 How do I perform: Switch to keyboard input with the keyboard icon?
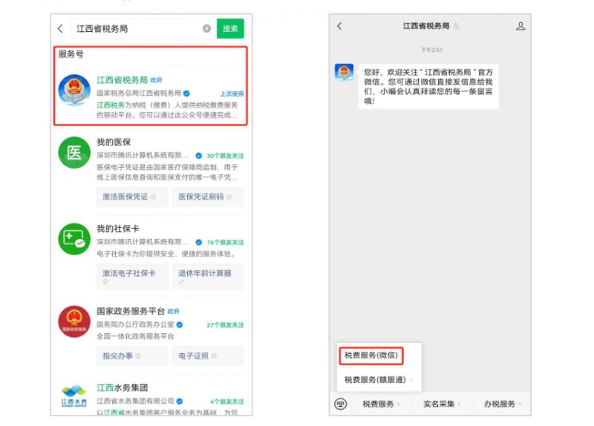pos(341,404)
